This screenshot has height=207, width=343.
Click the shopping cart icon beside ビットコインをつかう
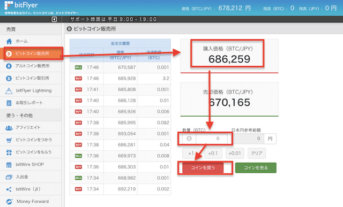(9, 140)
